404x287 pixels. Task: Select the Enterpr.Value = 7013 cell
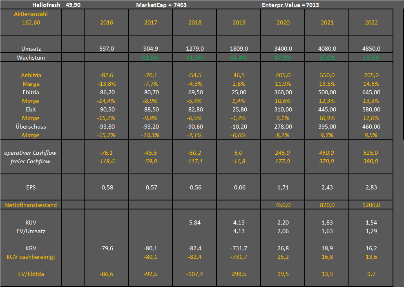(x=290, y=5)
